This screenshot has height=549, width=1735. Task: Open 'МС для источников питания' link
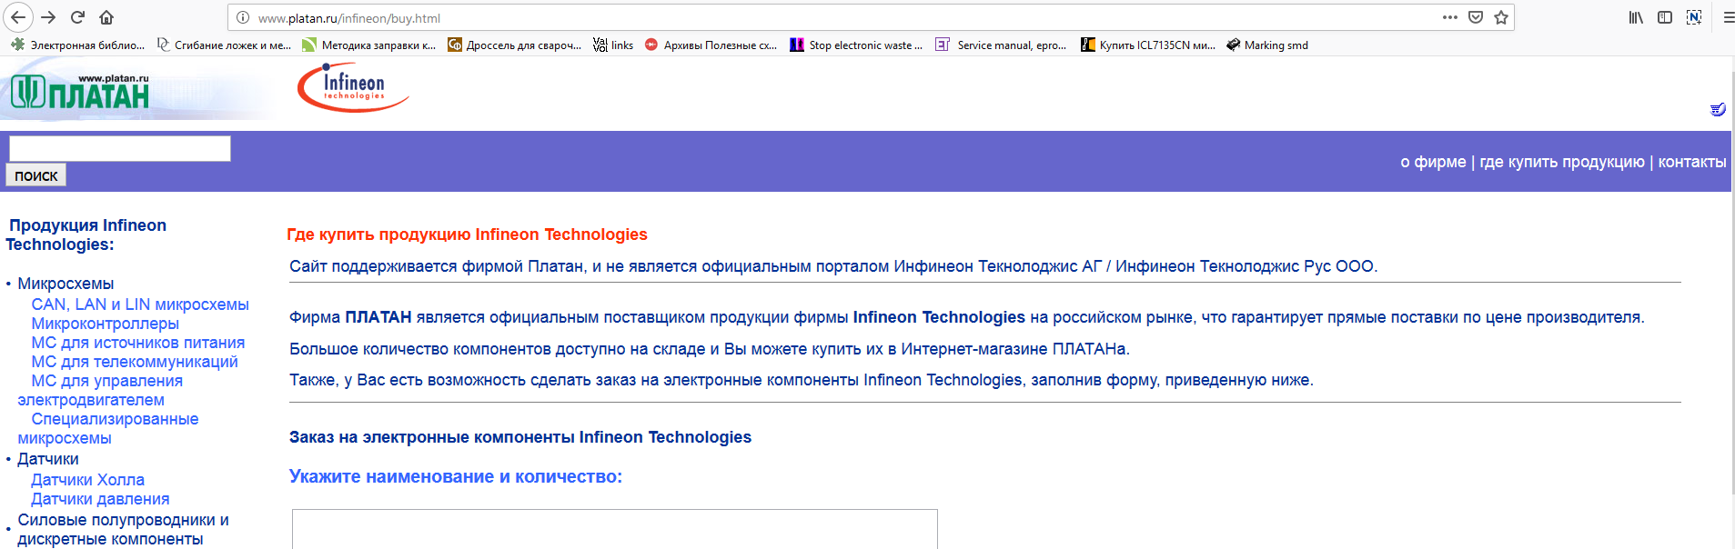coord(137,343)
